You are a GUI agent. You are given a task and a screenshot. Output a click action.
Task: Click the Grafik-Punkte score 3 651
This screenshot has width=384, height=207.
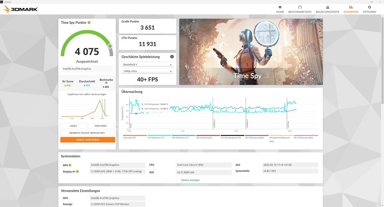click(x=148, y=28)
